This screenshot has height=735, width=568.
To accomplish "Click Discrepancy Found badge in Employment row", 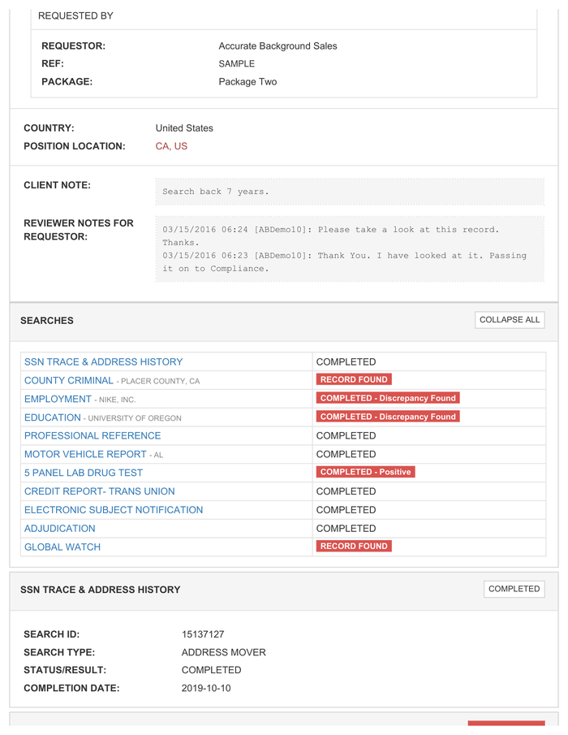I will coord(388,398).
